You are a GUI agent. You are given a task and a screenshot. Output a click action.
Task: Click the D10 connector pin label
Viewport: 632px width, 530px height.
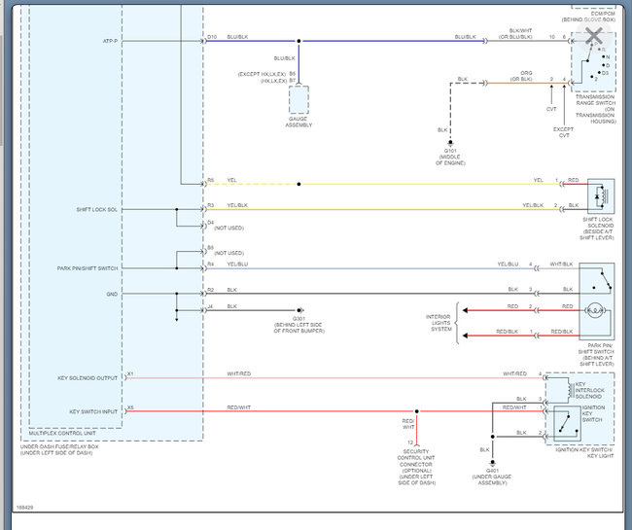[x=212, y=37]
